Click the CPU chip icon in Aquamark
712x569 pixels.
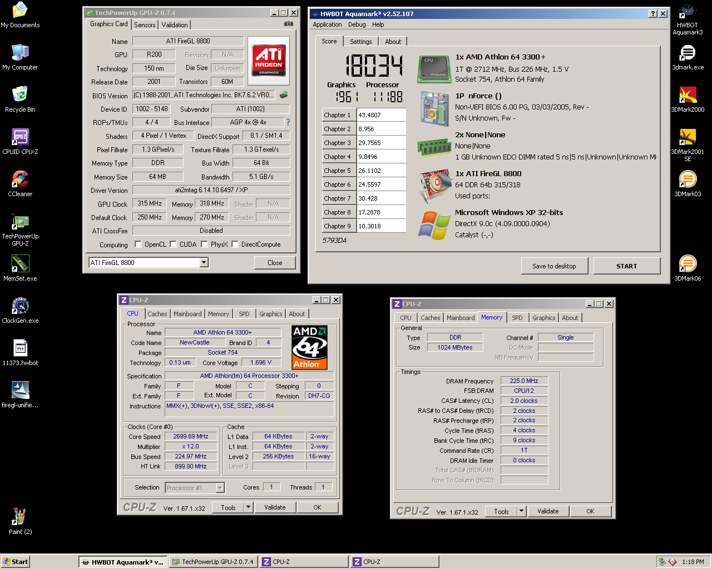(434, 69)
